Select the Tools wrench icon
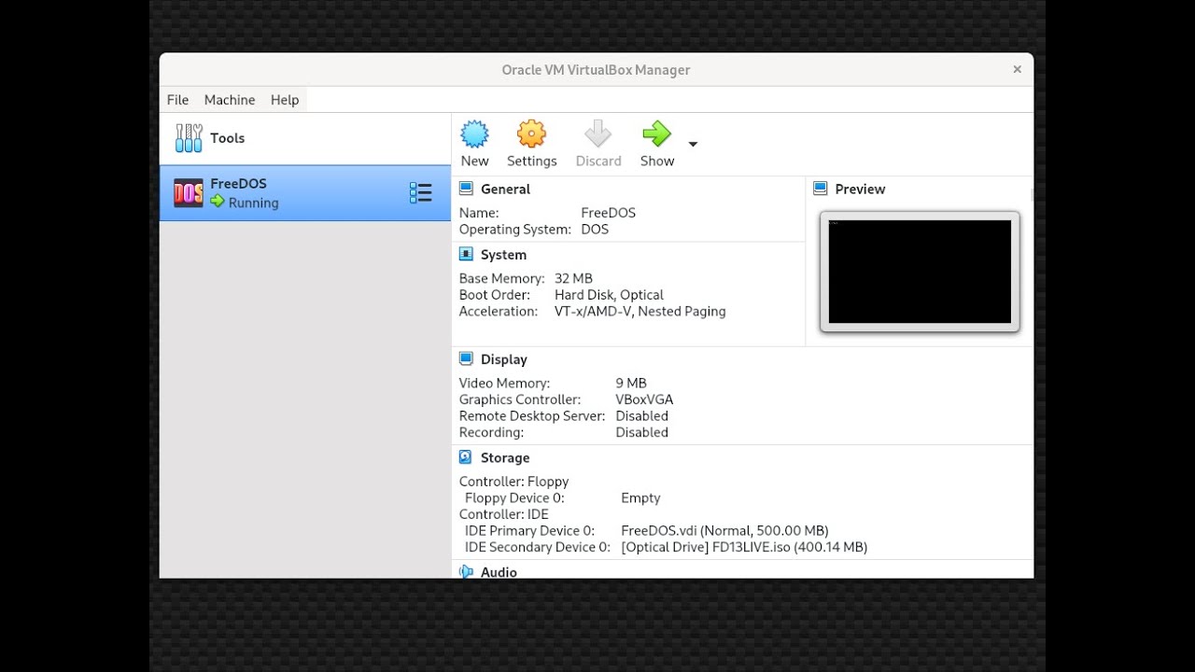This screenshot has height=672, width=1195. pyautogui.click(x=189, y=138)
